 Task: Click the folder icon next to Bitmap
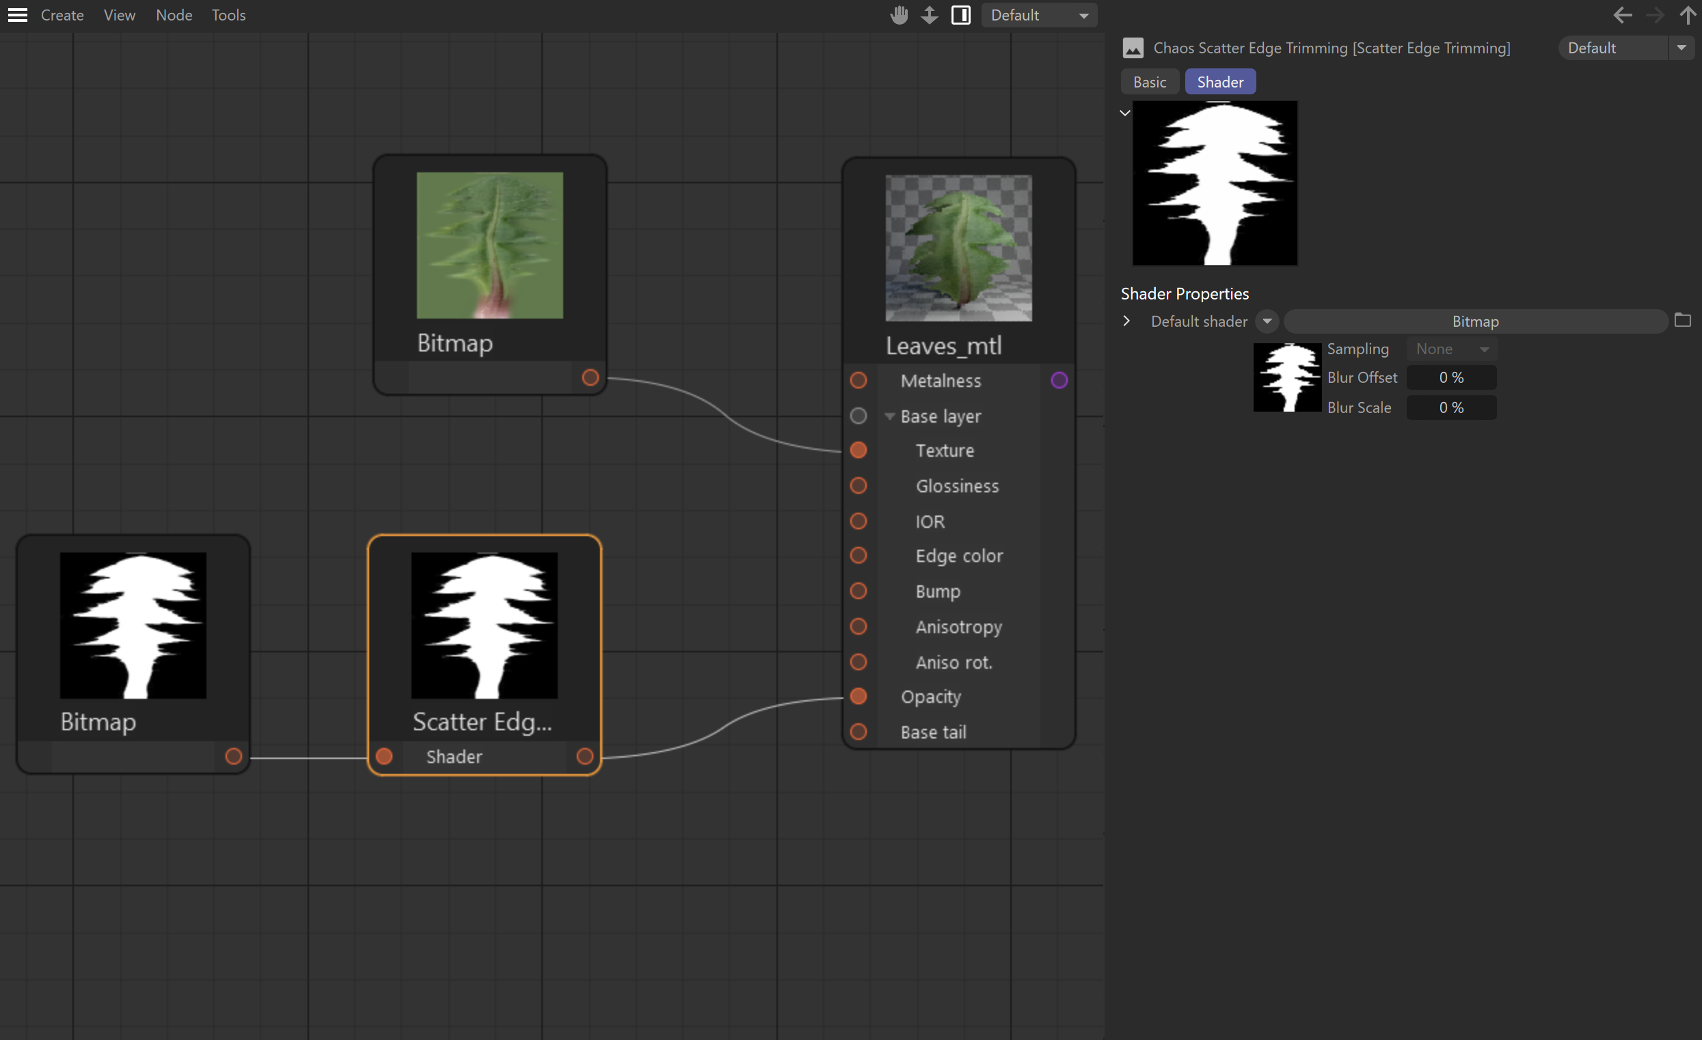[x=1683, y=320]
